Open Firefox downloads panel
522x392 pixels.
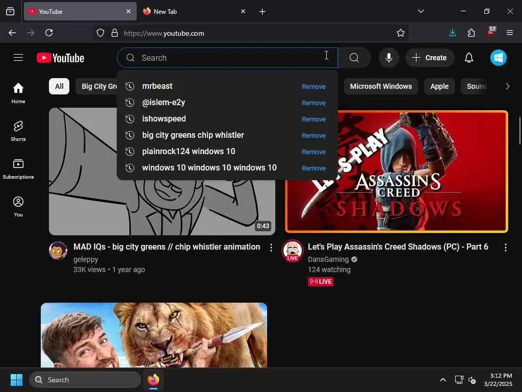pyautogui.click(x=453, y=33)
